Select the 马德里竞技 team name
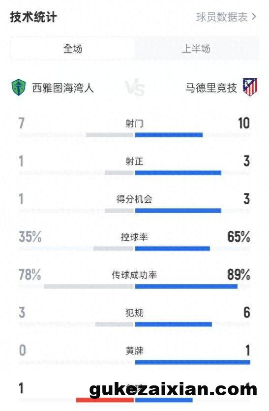Viewport: 269px width, 411px height. tap(211, 88)
